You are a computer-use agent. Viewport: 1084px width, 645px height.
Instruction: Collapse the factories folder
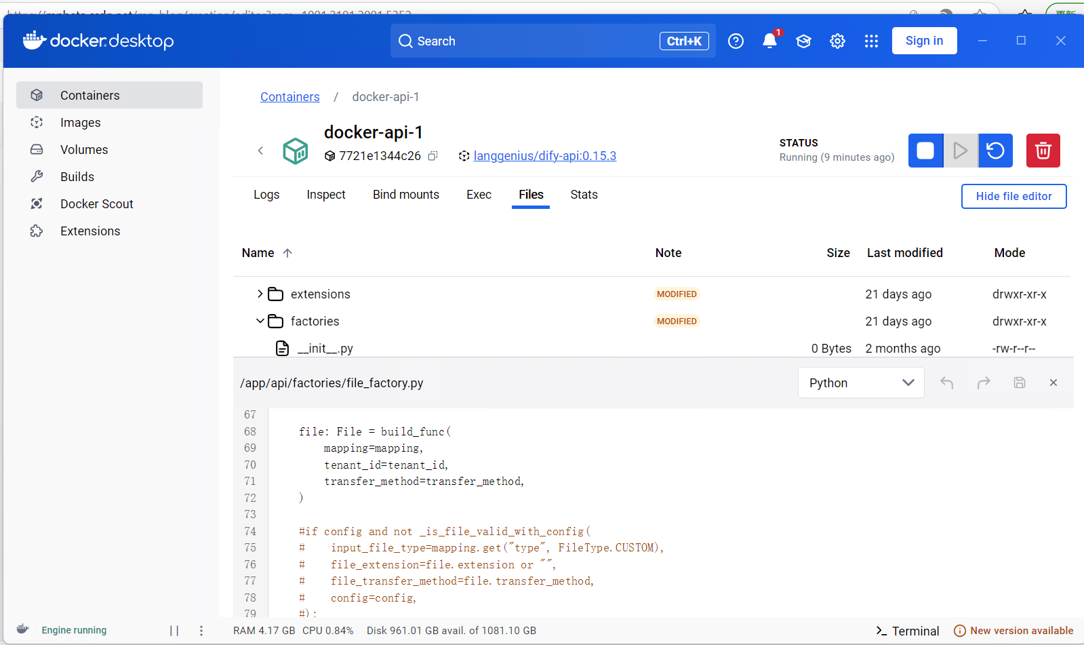(x=260, y=321)
